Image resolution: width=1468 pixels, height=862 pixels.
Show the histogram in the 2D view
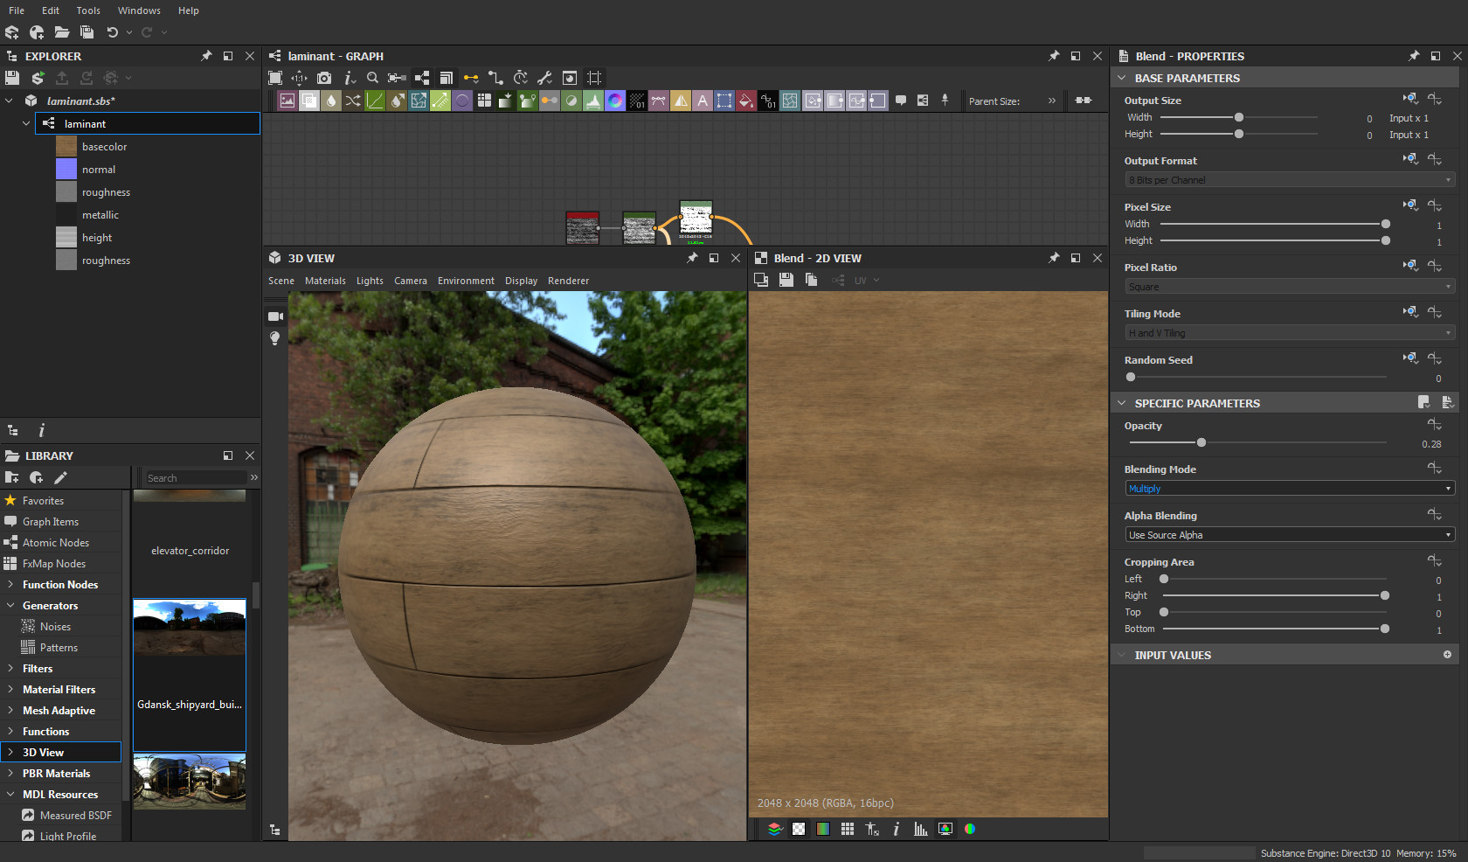click(920, 829)
